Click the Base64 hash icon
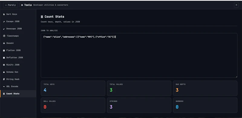This screenshot has width=242, height=118. (x=4, y=43)
